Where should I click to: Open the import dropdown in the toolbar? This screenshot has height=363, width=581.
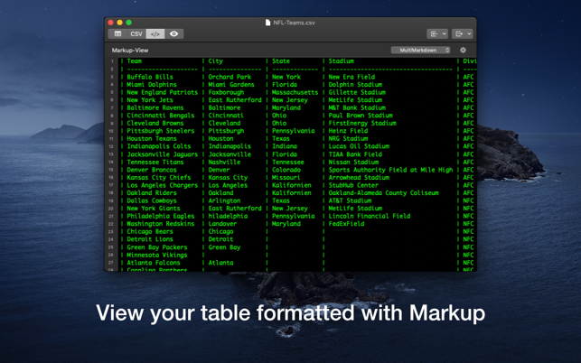(x=437, y=33)
